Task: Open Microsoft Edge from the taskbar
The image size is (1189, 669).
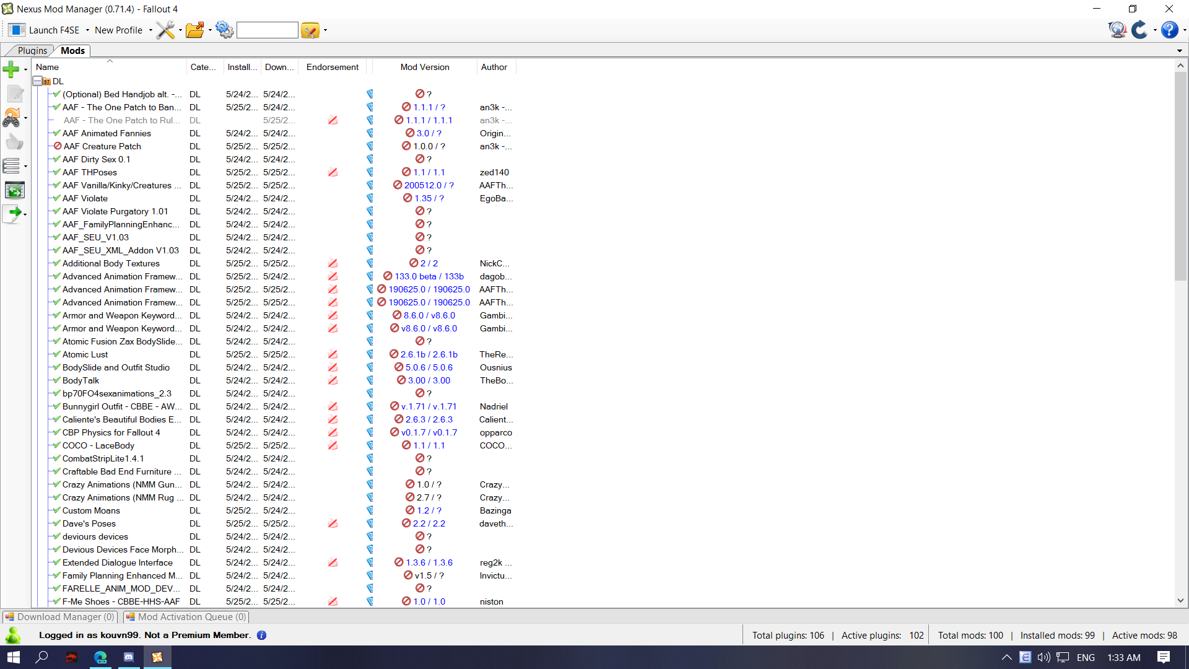Action: tap(100, 657)
